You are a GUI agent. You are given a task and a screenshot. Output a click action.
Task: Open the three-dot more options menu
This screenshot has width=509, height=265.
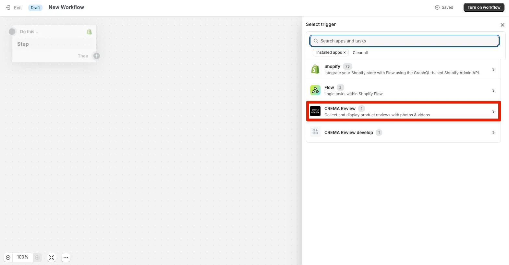66,258
